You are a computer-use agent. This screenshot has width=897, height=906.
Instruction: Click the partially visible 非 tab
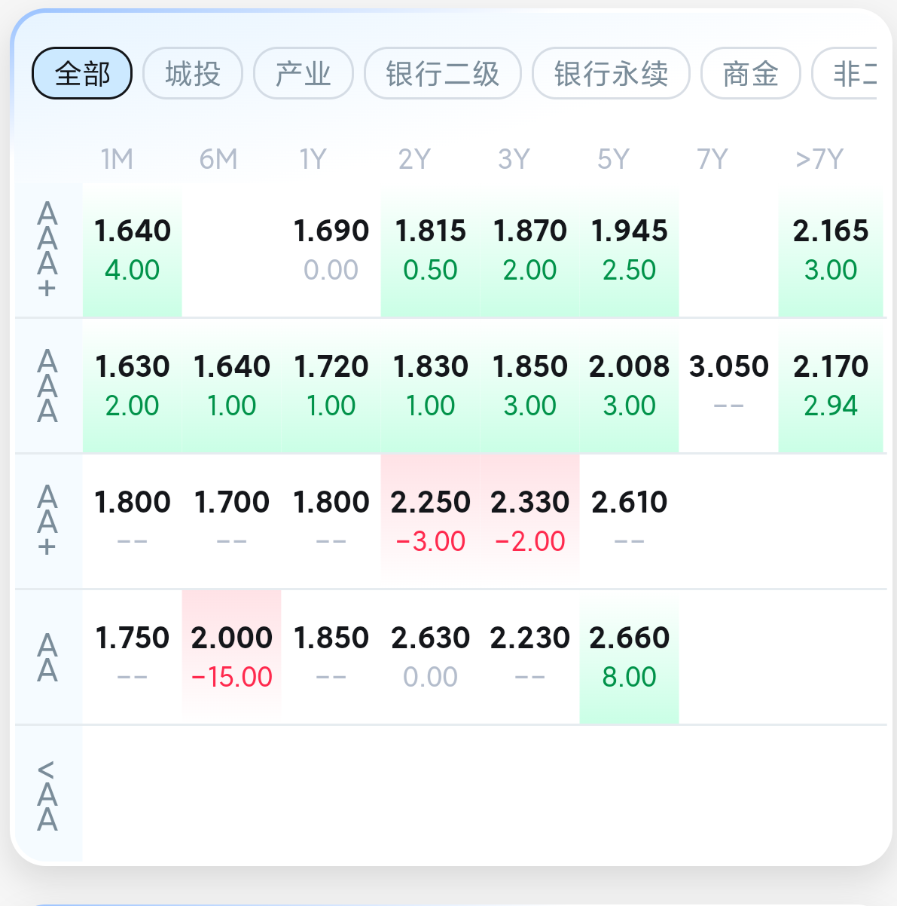pyautogui.click(x=845, y=73)
